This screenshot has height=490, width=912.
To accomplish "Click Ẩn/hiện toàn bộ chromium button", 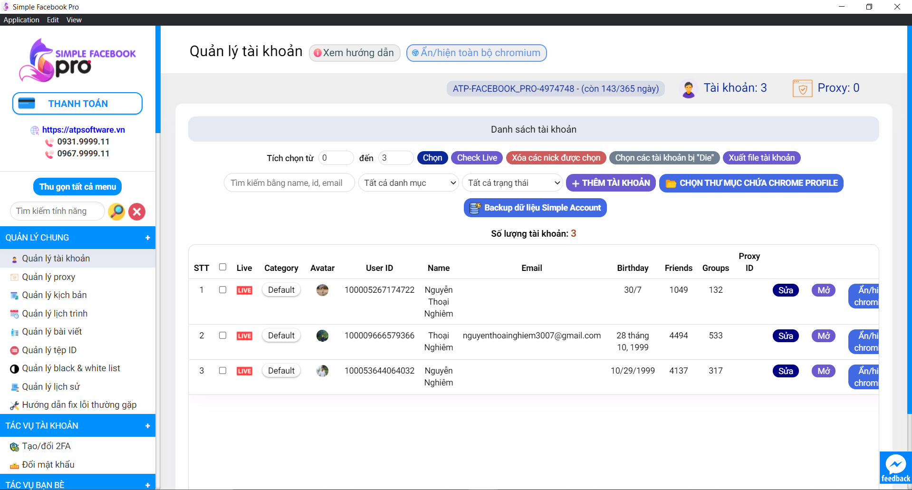I will click(x=477, y=53).
